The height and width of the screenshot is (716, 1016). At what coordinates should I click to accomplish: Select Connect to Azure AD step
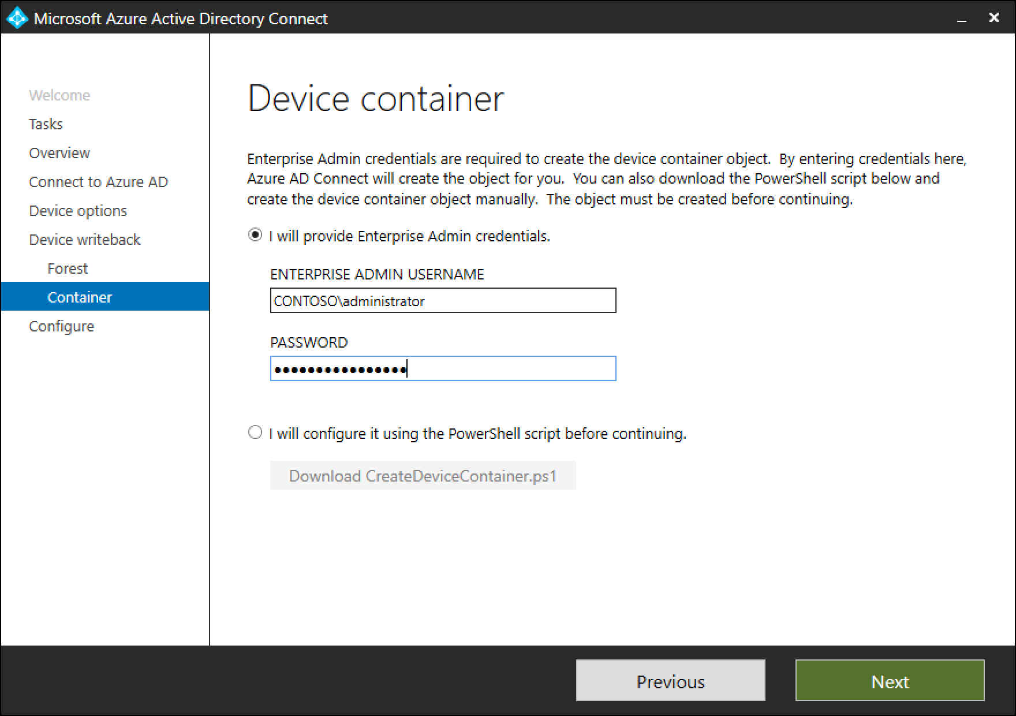(98, 181)
